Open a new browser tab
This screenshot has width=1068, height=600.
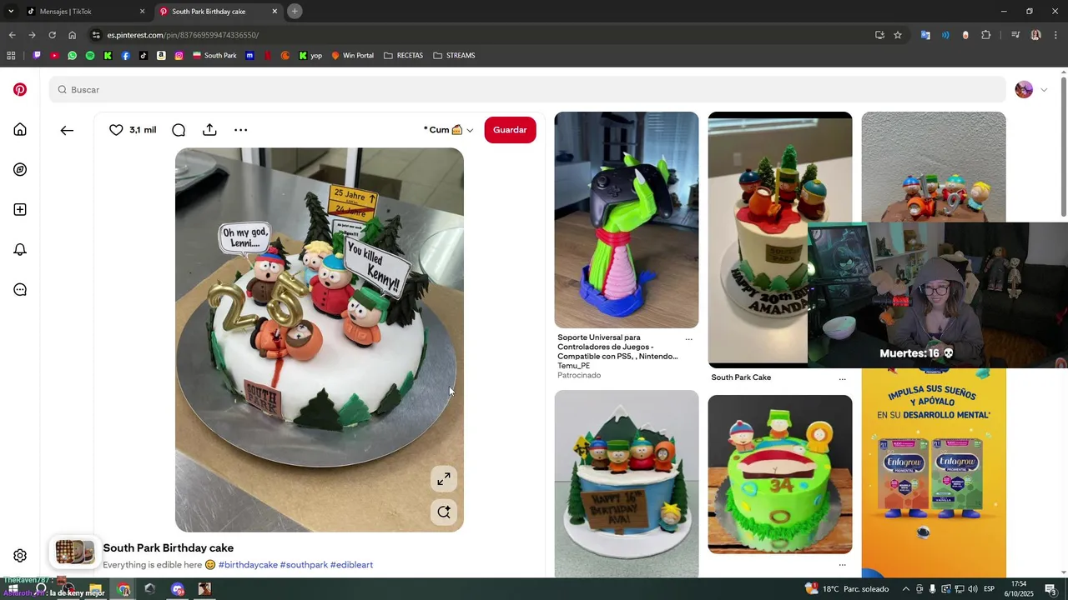coord(295,11)
